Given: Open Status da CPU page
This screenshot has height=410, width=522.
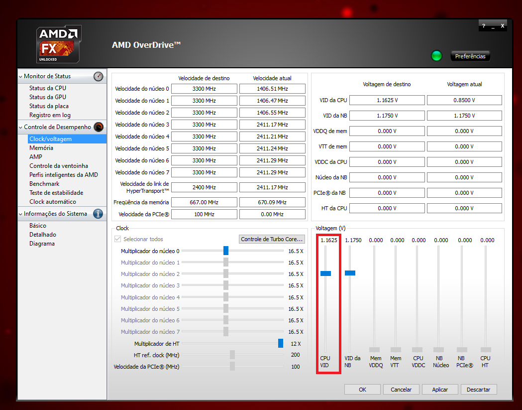Looking at the screenshot, I should (x=48, y=88).
